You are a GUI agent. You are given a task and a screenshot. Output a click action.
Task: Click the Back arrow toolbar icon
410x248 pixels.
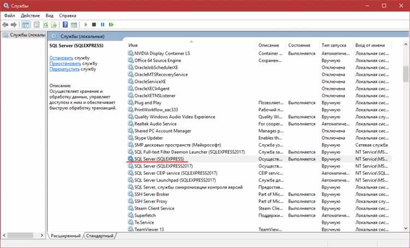pyautogui.click(x=5, y=25)
